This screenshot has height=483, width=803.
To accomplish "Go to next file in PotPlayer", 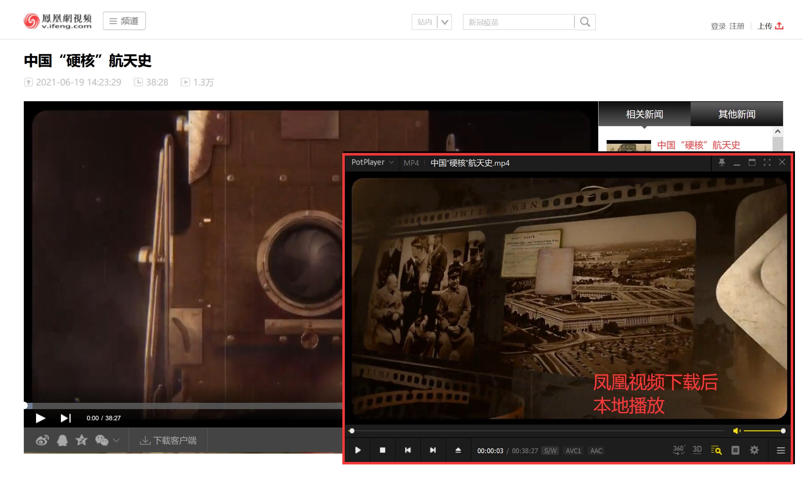I will click(433, 450).
